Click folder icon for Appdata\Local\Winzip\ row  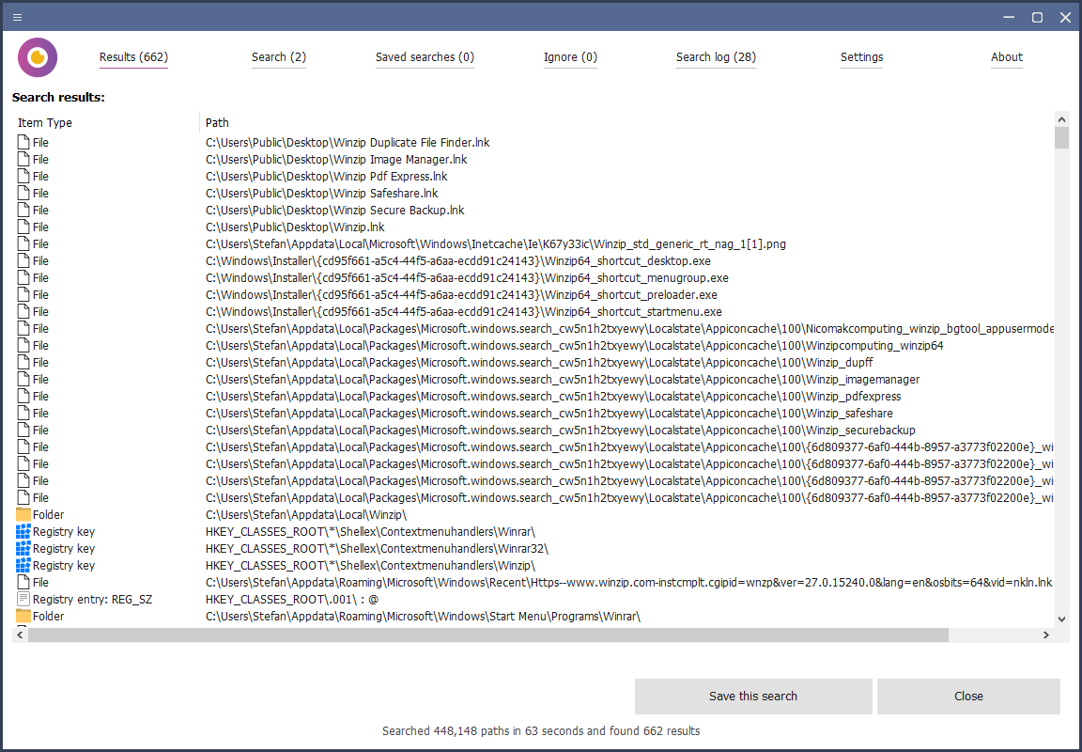coord(23,514)
